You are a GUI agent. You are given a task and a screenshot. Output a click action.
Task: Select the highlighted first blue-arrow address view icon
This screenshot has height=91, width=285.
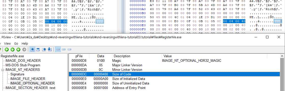pos(32,49)
